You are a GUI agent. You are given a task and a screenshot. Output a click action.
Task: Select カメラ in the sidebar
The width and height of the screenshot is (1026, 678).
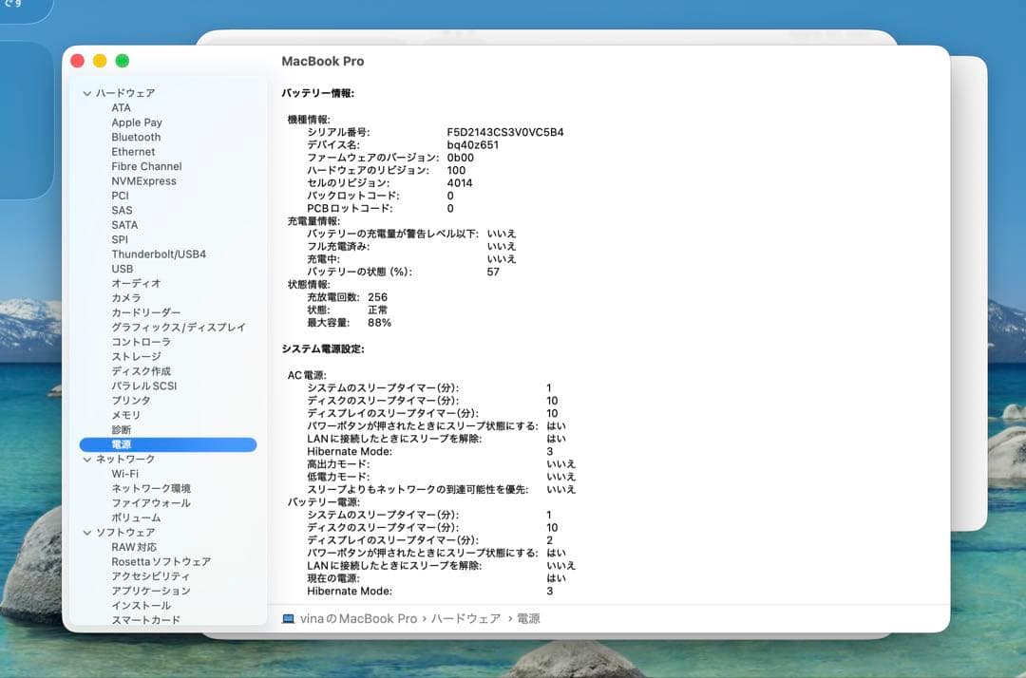126,298
